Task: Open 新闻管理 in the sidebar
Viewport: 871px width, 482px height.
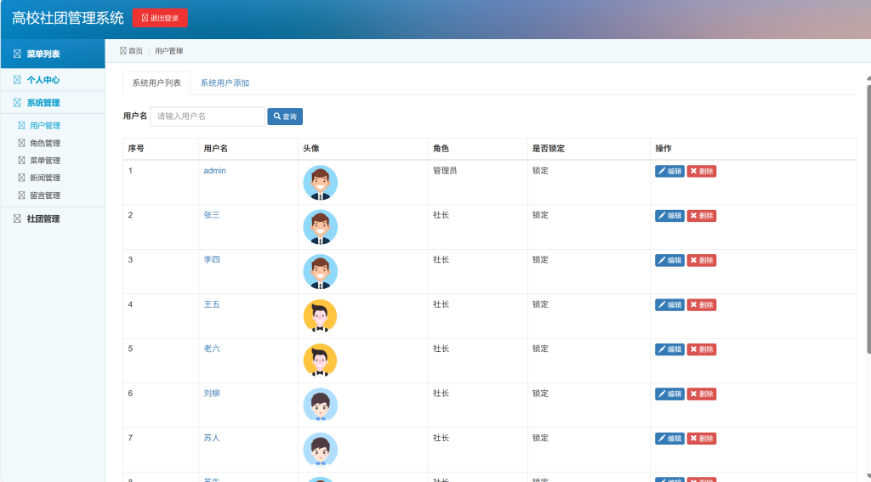Action: (45, 178)
